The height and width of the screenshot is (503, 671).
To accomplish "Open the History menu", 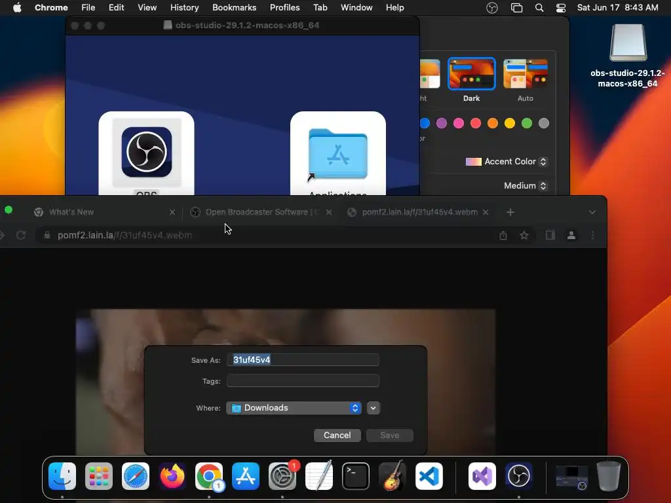I will click(x=184, y=8).
